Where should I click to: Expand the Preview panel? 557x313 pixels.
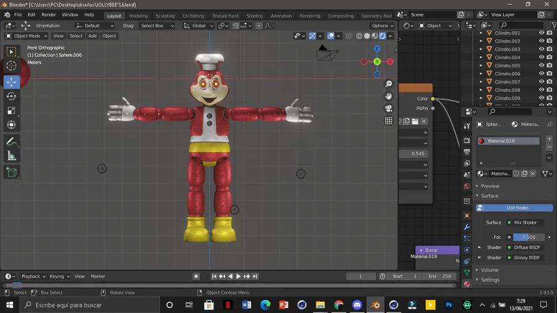tap(490, 186)
